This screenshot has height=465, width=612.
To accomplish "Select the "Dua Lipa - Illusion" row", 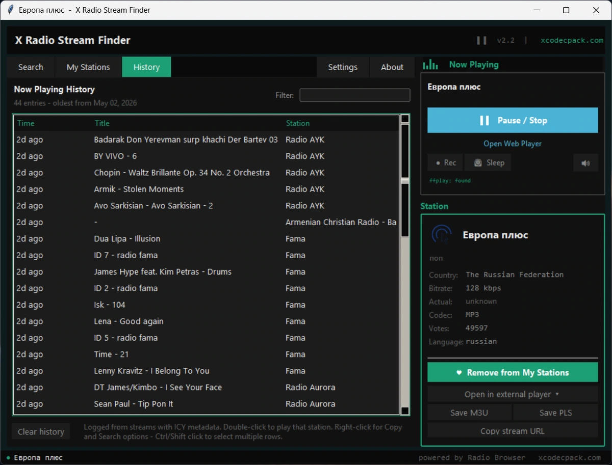I will 207,239.
